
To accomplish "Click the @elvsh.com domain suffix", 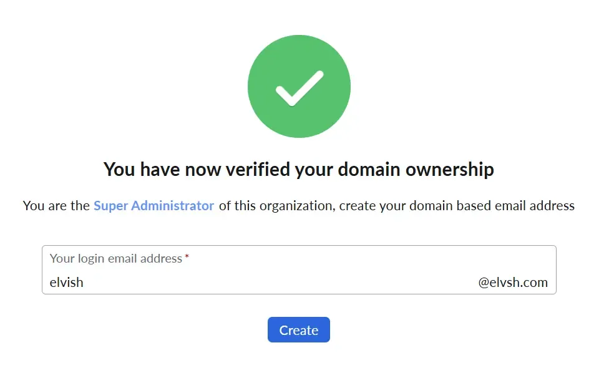I will tap(513, 283).
